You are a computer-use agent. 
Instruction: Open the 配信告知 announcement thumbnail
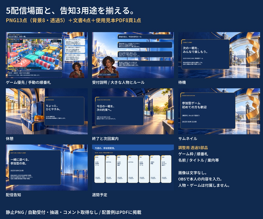tap(47, 167)
